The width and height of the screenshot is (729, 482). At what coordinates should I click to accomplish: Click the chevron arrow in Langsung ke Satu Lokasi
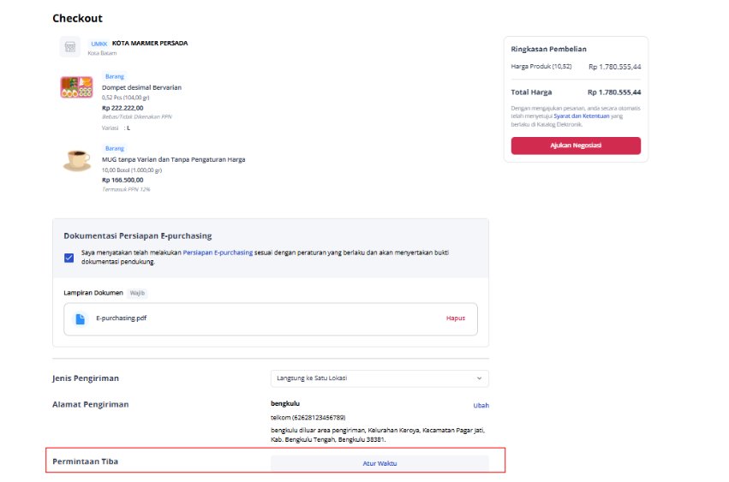pos(479,378)
